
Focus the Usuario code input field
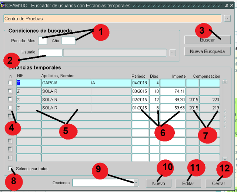tap(50, 53)
